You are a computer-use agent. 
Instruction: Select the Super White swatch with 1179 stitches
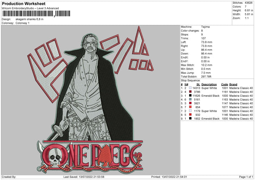[190, 111]
